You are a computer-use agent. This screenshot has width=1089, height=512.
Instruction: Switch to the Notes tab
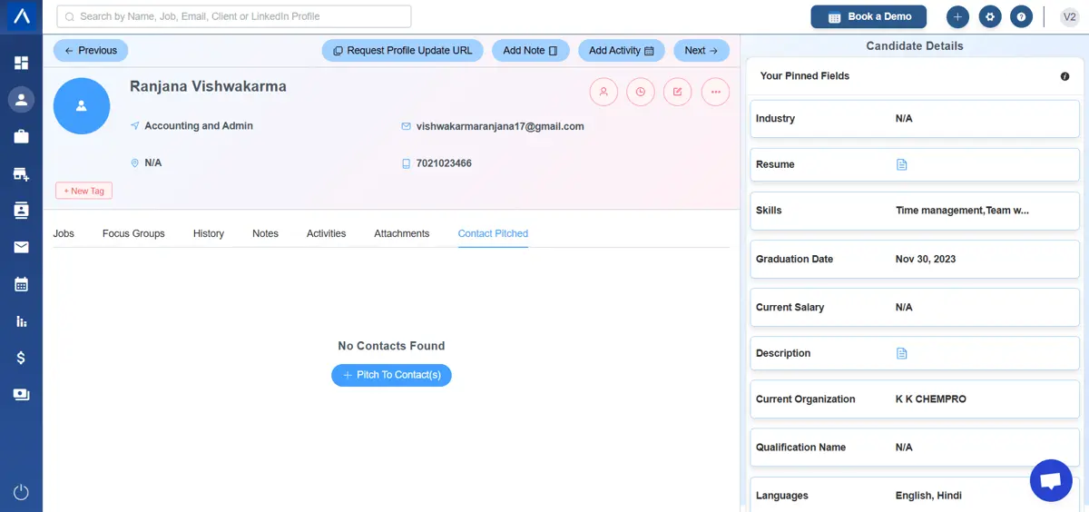pyautogui.click(x=265, y=233)
